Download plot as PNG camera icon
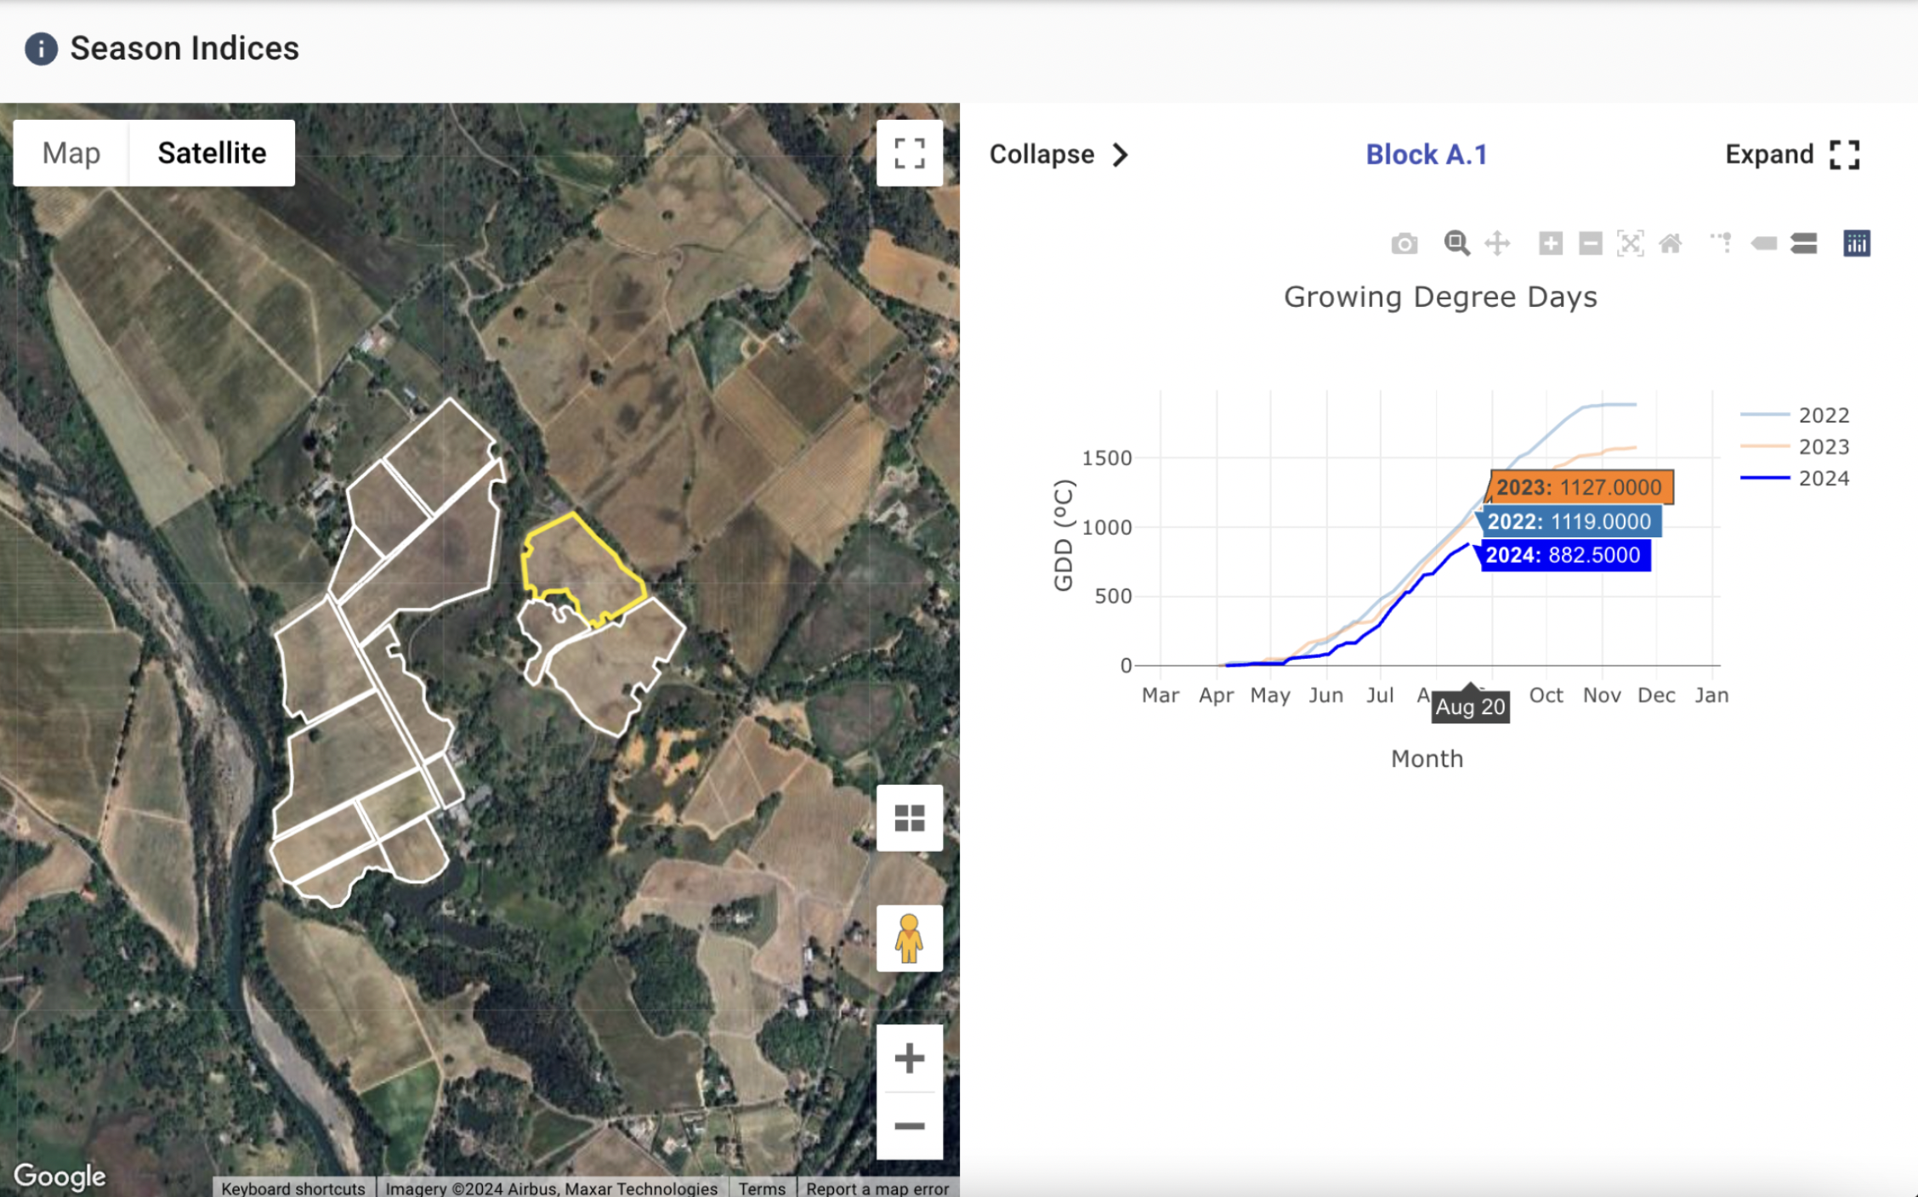1918x1197 pixels. tap(1404, 244)
